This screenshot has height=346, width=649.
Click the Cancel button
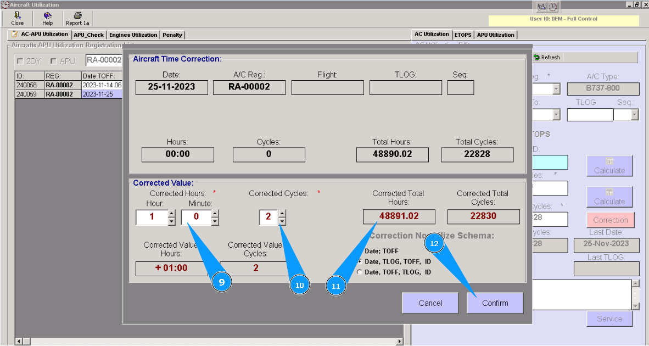(430, 303)
